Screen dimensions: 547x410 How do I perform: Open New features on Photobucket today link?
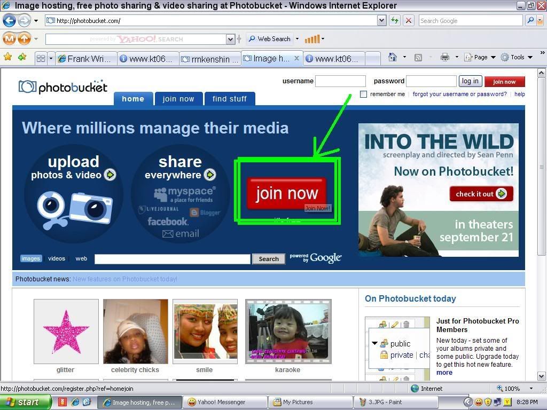tap(125, 279)
